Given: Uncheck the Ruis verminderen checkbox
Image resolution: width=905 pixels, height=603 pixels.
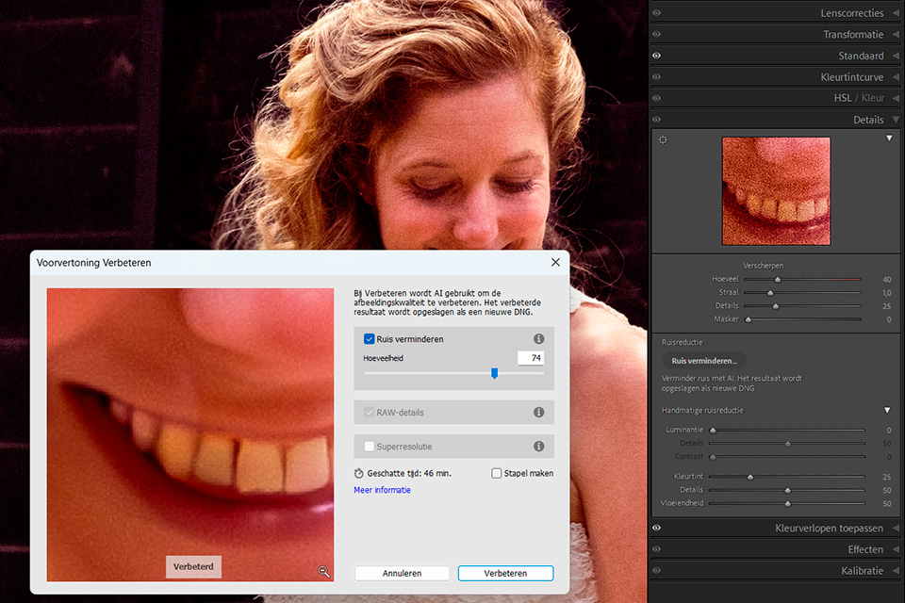Looking at the screenshot, I should point(369,339).
